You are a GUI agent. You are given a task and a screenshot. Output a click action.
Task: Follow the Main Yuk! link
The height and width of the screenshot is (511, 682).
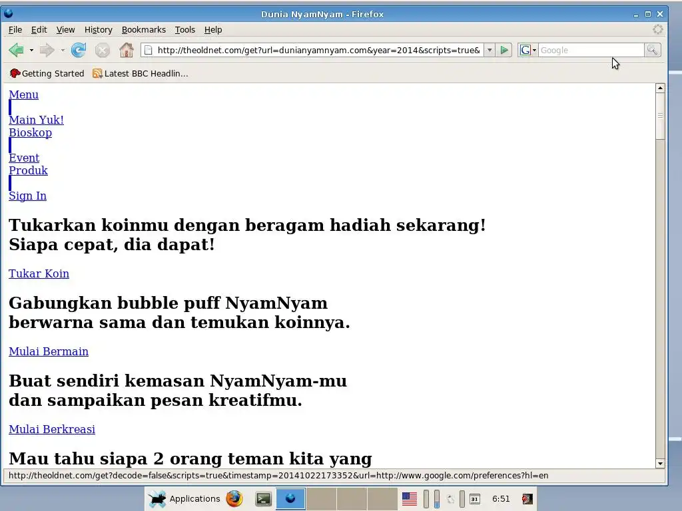point(36,120)
